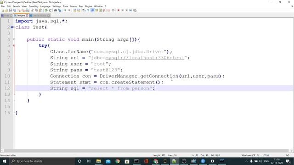The image size is (294, 165).
Task: Toggle the indent guide toolbar button
Action: [92, 10]
